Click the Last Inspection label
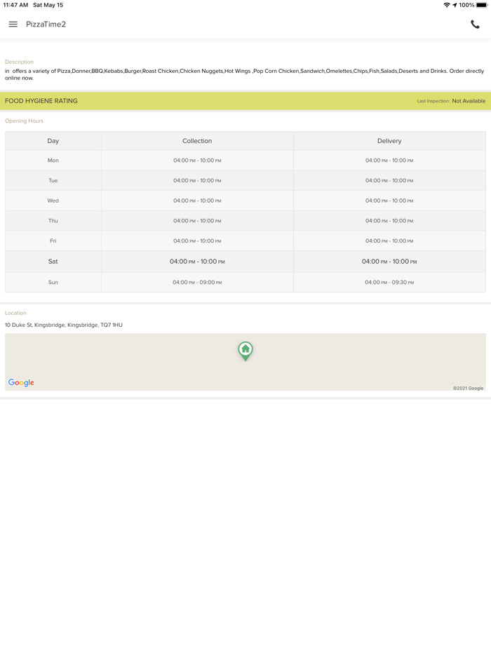 point(433,101)
